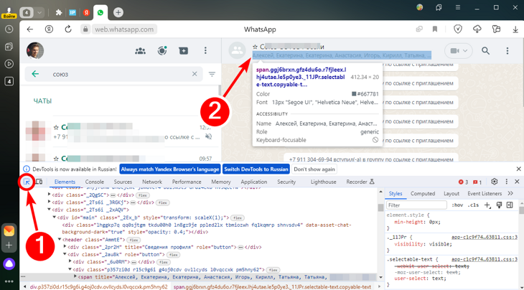Viewport: 524px width, 290px height.
Task: Click the site lock icon
Action: tap(85, 29)
